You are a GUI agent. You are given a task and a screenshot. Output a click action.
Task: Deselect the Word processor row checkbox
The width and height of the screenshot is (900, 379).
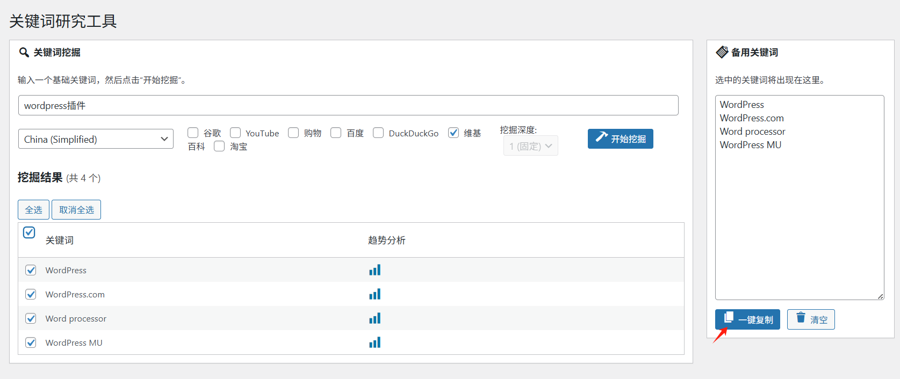(x=31, y=318)
